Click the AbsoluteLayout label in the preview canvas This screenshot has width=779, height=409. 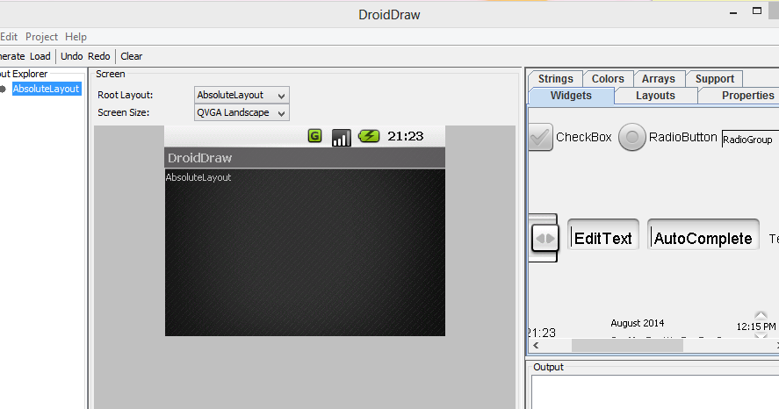[x=198, y=177]
